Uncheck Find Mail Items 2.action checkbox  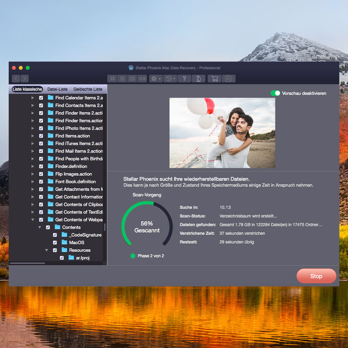click(x=41, y=151)
